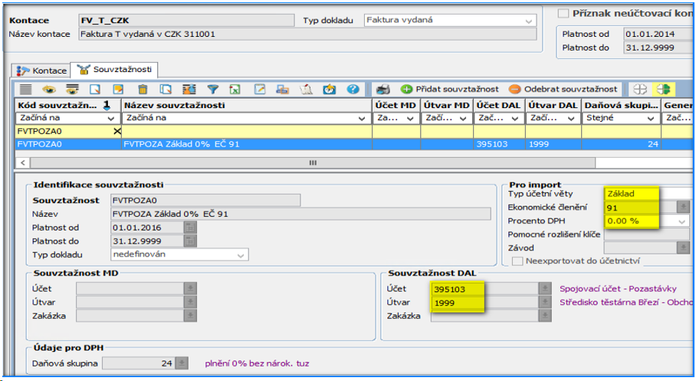Enable Neexportovat do účetnictví checkbox

pos(517,261)
